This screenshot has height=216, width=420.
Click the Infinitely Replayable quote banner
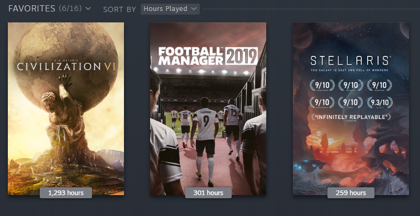tap(351, 117)
